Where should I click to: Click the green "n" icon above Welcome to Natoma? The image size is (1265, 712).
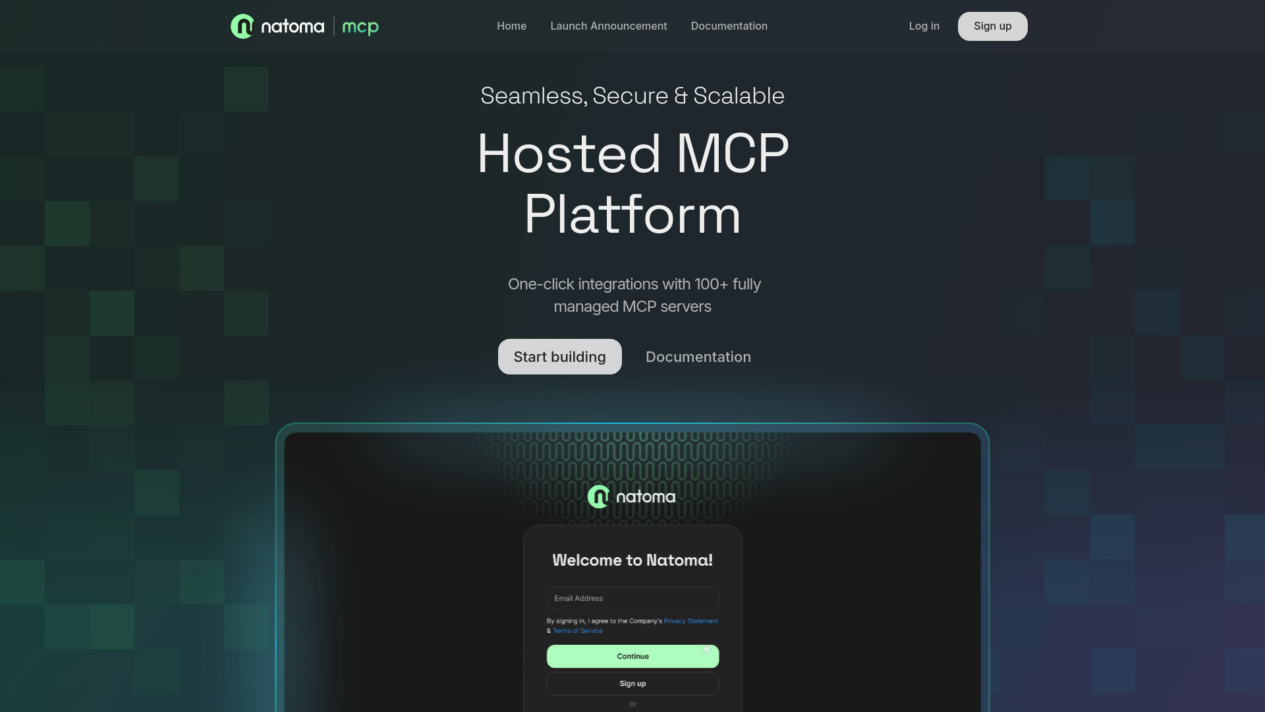[x=598, y=496]
